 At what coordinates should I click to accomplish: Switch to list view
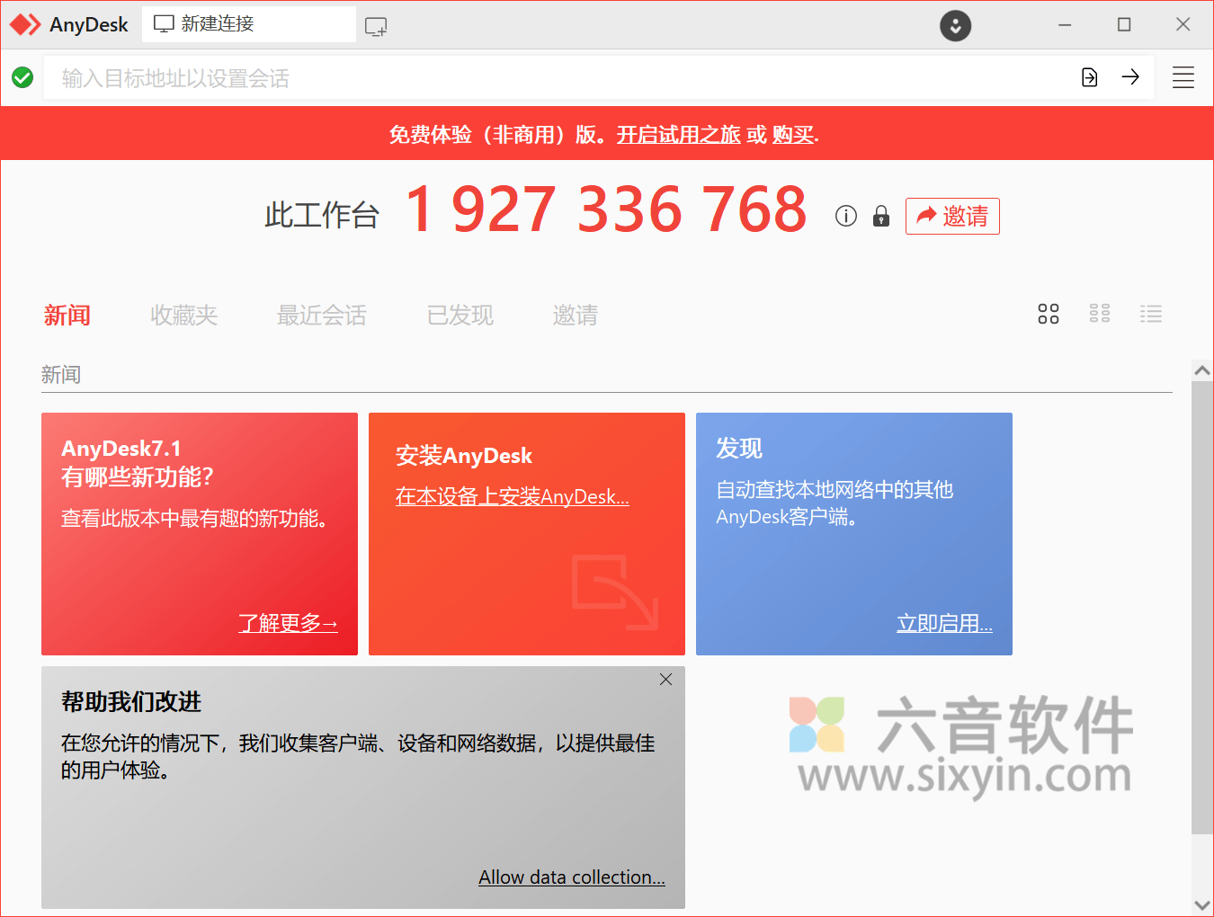(x=1151, y=313)
